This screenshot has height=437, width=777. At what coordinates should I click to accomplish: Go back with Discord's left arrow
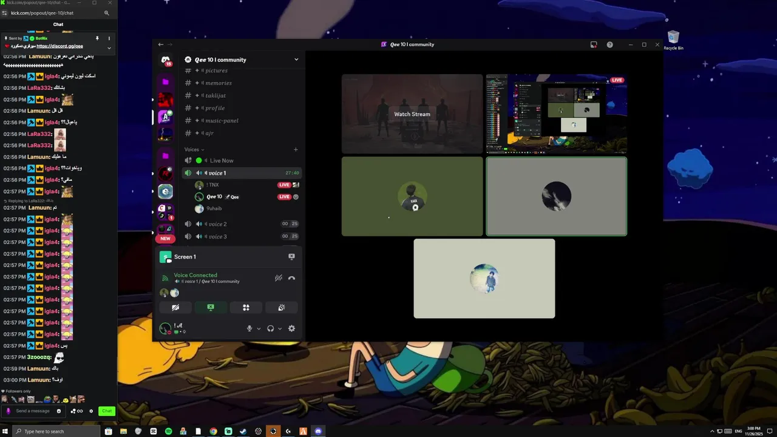click(x=160, y=44)
